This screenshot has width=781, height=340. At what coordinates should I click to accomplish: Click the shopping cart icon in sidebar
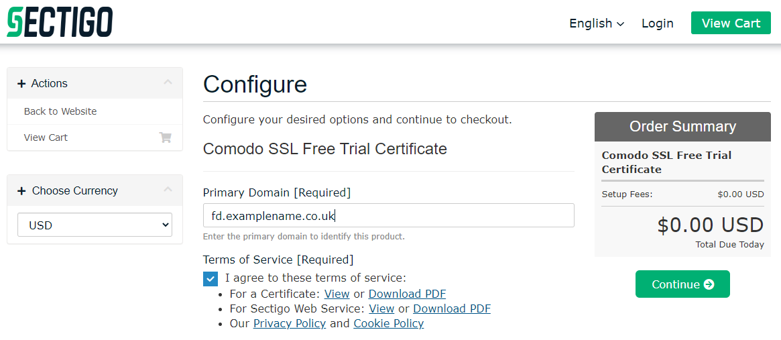click(165, 137)
